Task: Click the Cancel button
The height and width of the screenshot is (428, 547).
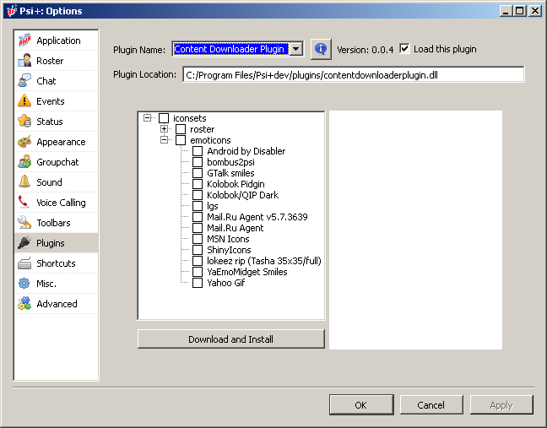Action: click(431, 405)
